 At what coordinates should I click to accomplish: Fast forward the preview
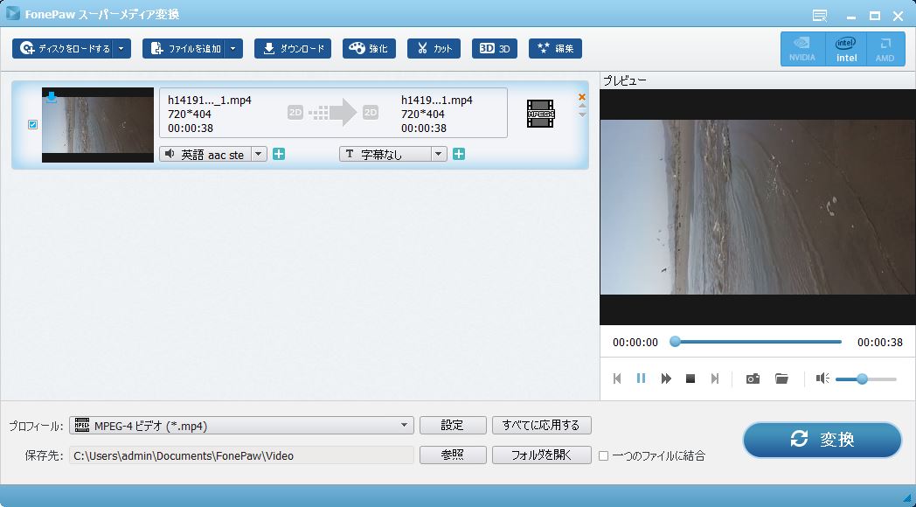(x=666, y=379)
